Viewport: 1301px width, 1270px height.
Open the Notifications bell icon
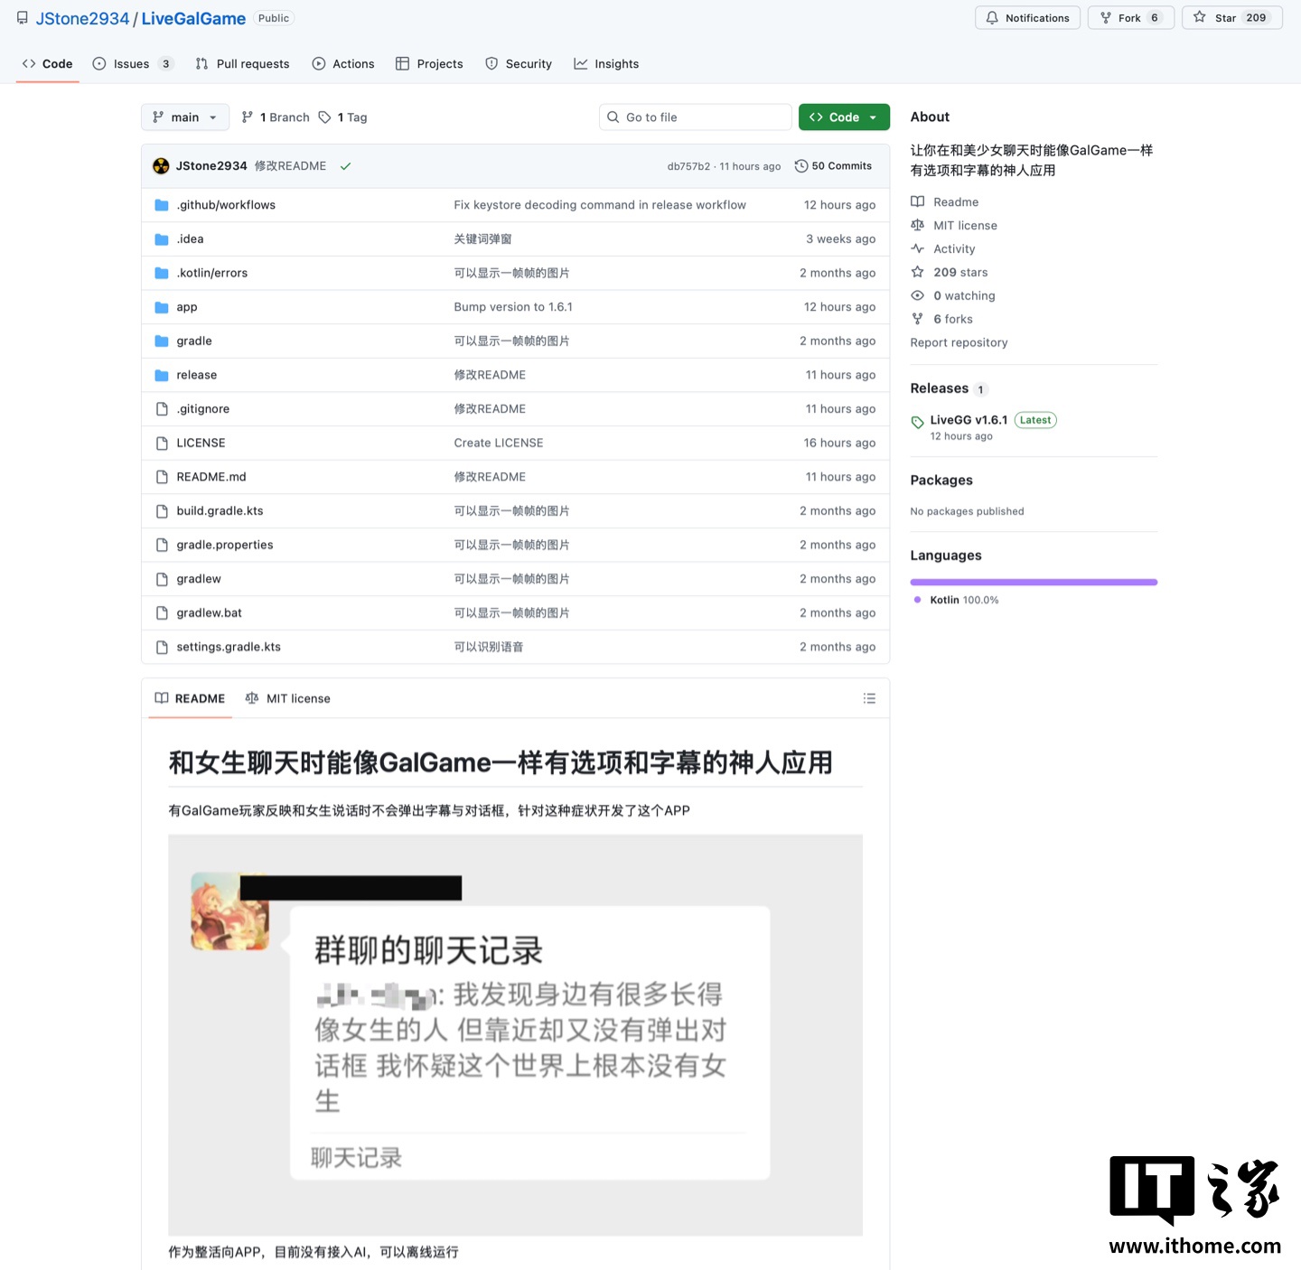[991, 17]
